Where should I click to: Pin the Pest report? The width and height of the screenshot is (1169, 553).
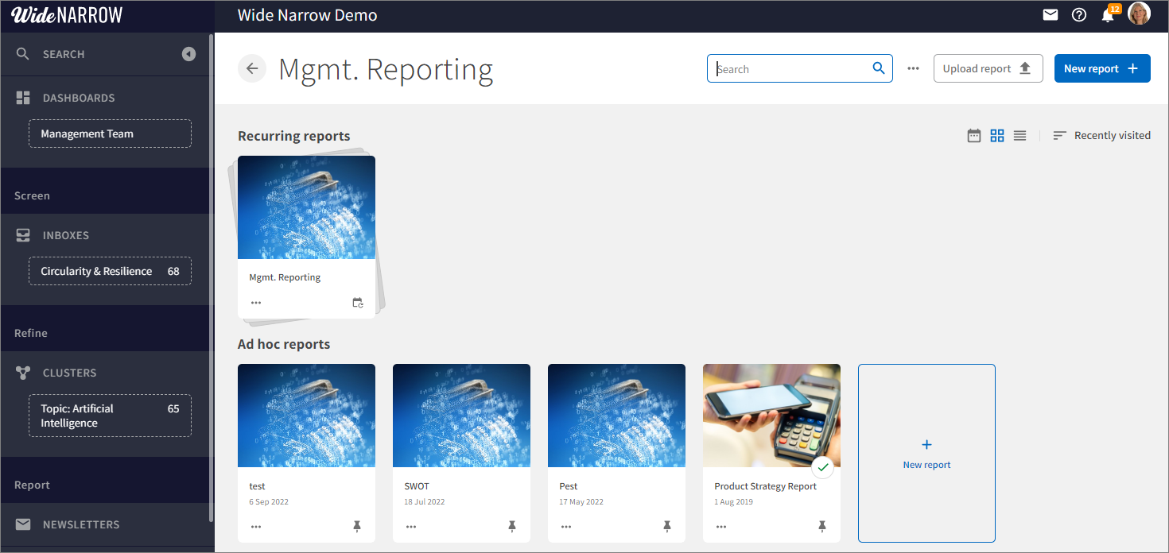667,526
